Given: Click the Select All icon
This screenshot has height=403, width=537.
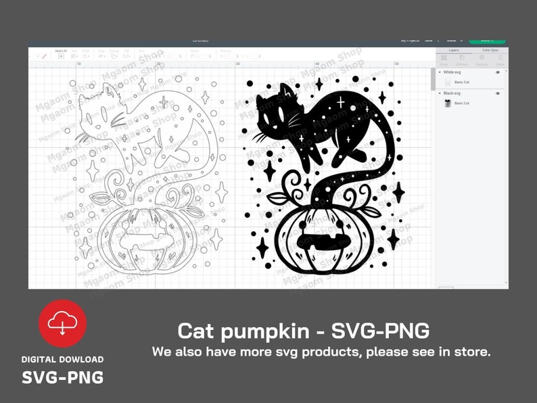Looking at the screenshot, I should pos(61,56).
